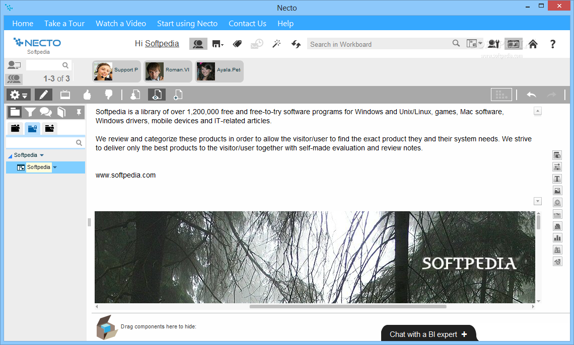
Task: Select the blue locked folder tab
Action: pos(32,128)
